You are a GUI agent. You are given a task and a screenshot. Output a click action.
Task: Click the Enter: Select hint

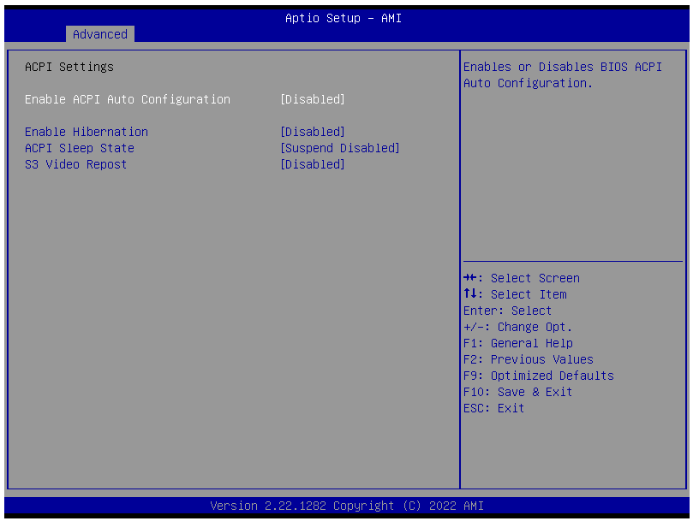click(507, 311)
